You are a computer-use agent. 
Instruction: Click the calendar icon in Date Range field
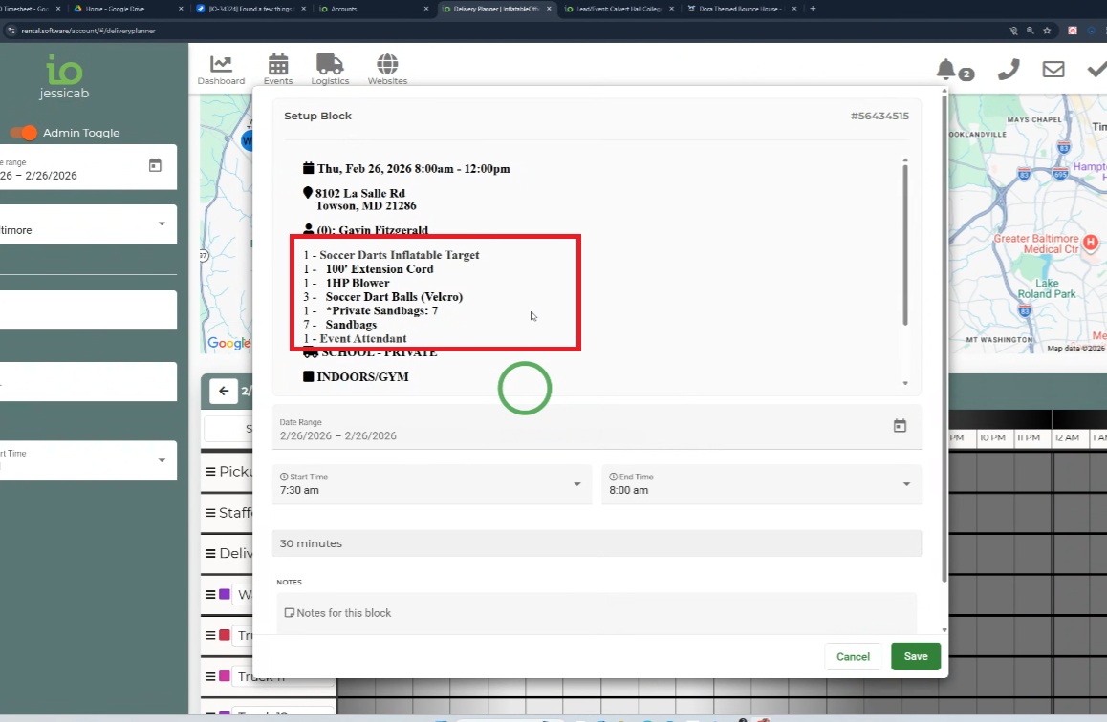(x=899, y=426)
